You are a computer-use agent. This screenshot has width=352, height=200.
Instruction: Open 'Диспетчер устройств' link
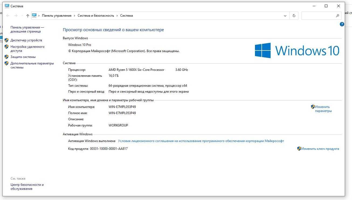click(x=26, y=40)
